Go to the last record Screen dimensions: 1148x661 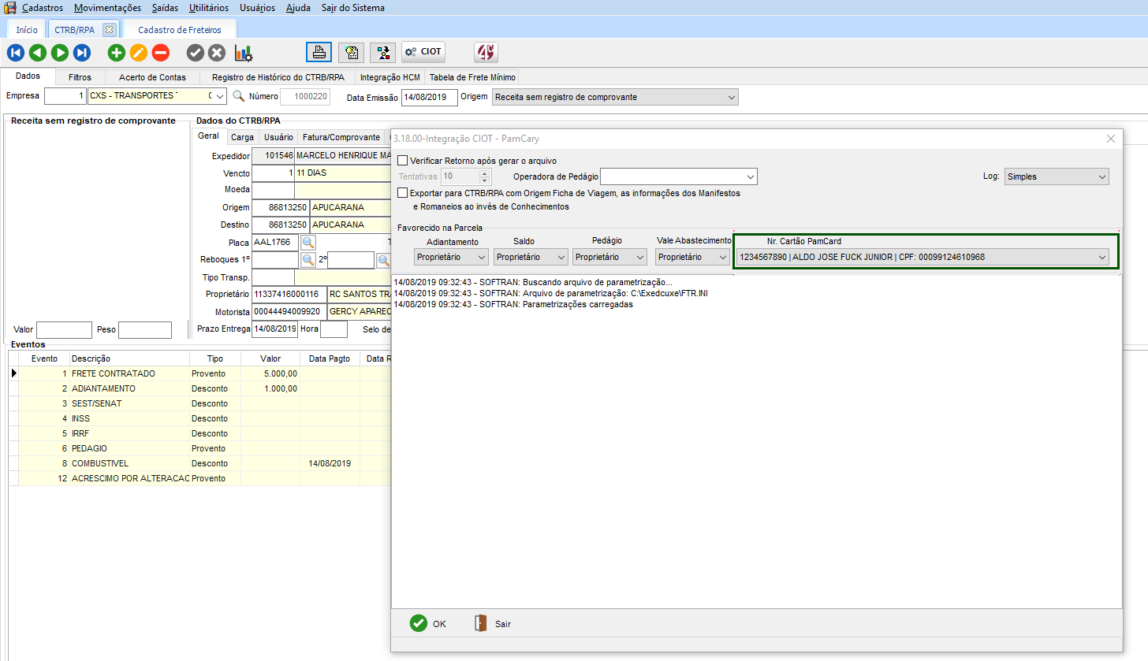coord(82,53)
